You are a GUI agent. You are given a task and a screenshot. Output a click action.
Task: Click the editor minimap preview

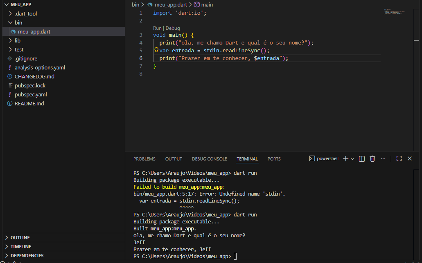(x=395, y=12)
